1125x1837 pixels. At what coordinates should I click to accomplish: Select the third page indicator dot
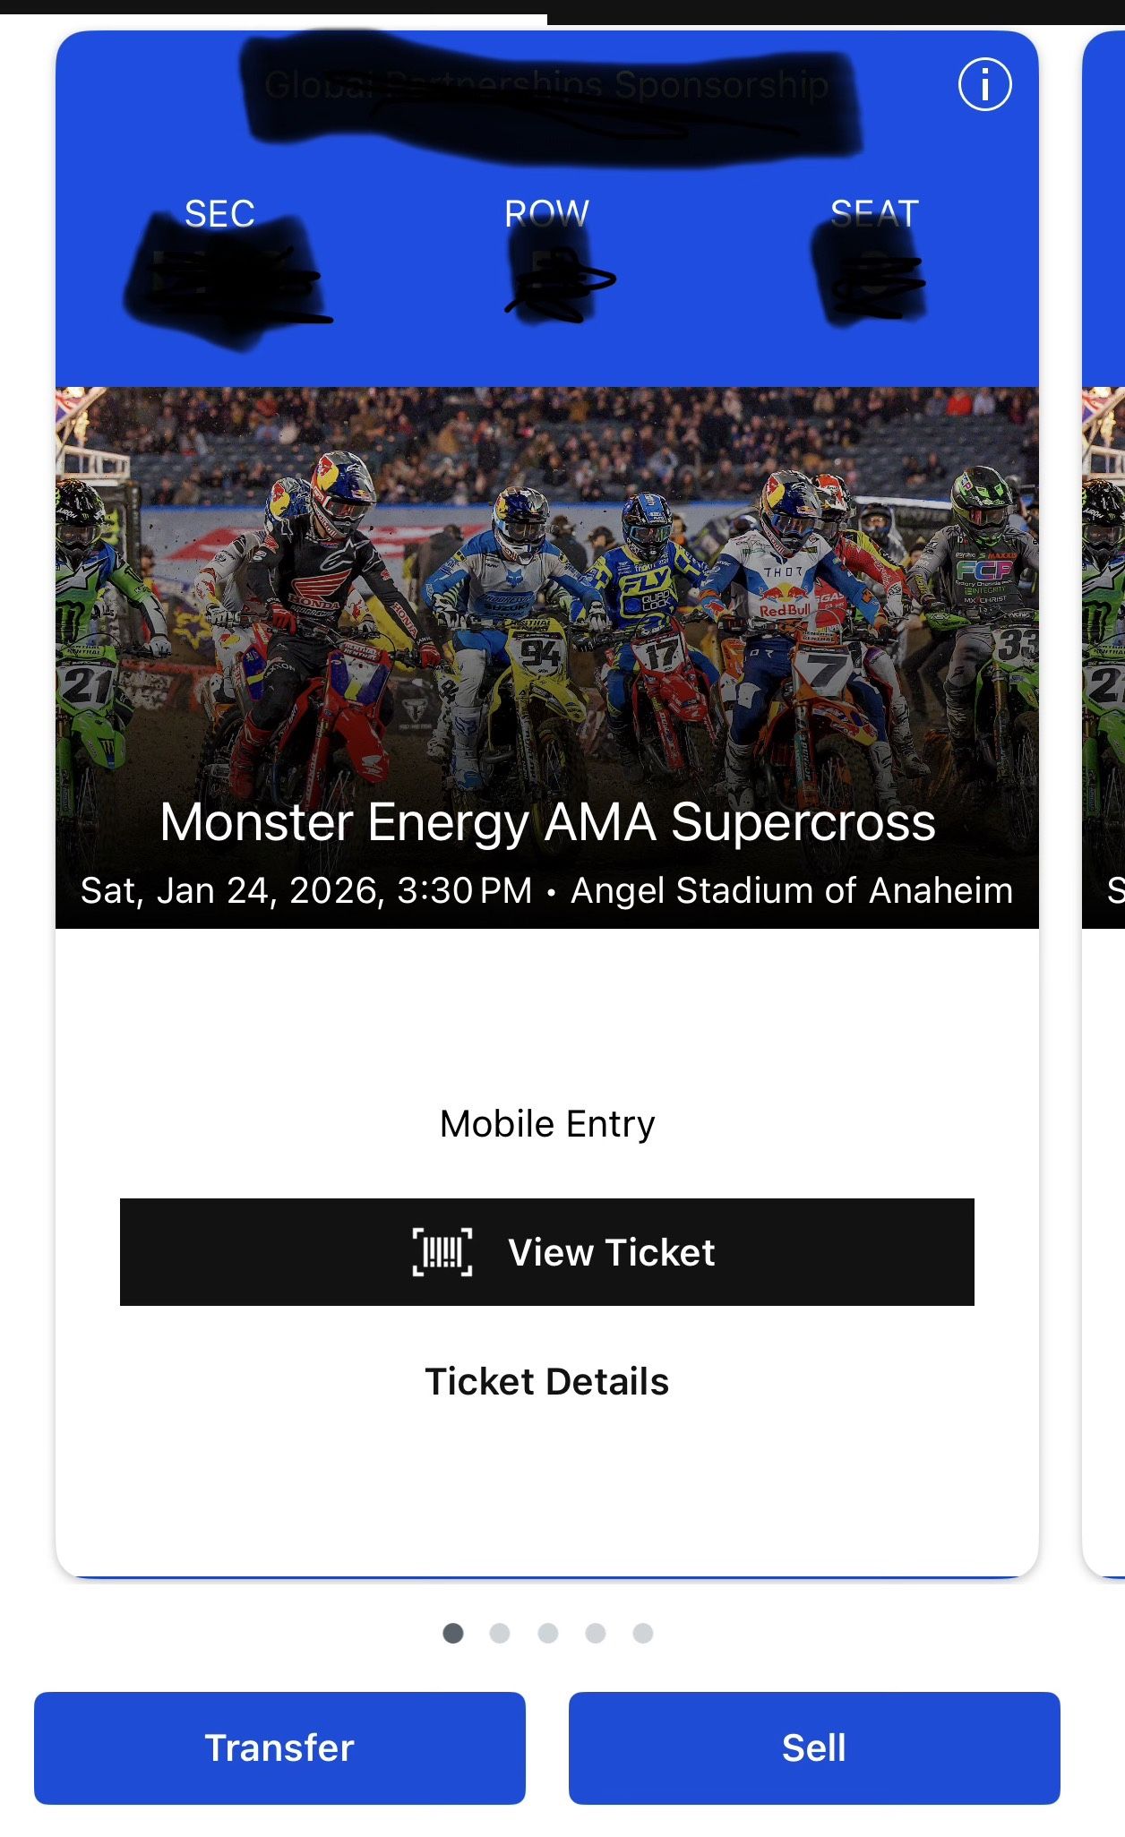pyautogui.click(x=547, y=1633)
